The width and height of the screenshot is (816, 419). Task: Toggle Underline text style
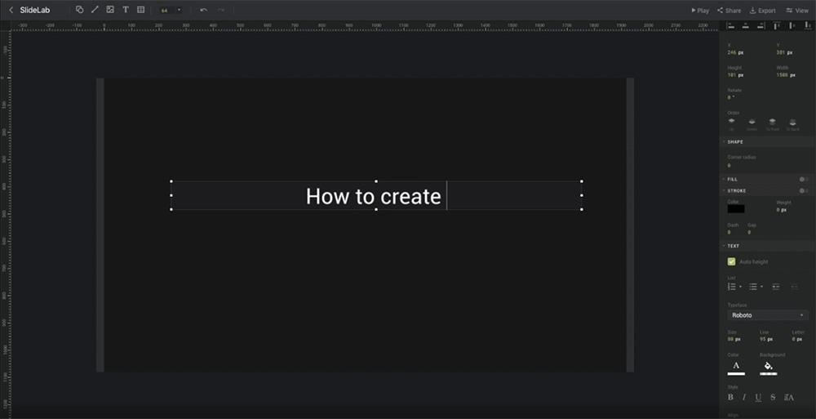coord(758,398)
